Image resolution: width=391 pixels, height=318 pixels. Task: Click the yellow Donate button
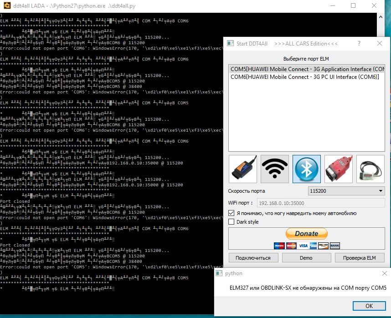click(306, 234)
